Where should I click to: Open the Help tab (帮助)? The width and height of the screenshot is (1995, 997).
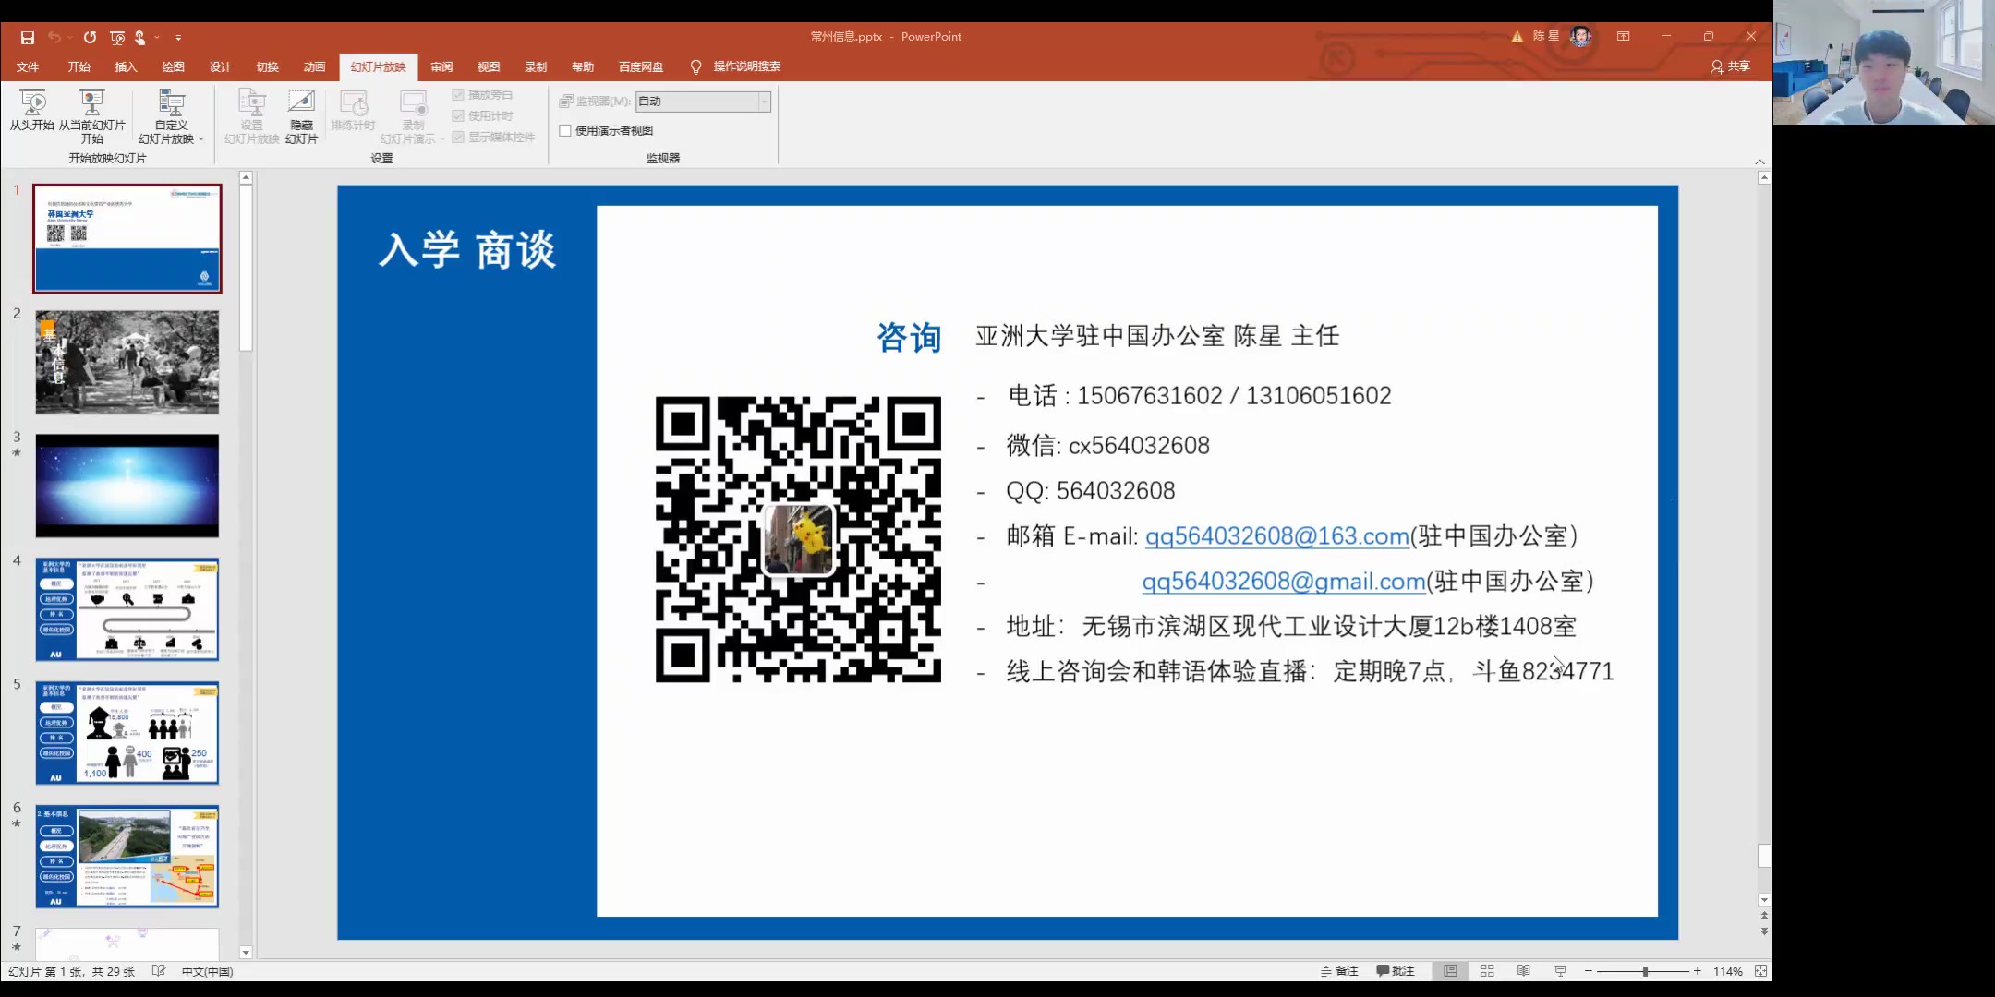[x=583, y=66]
